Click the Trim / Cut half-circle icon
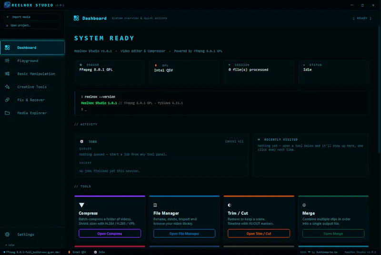The image size is (381, 255). point(230,205)
